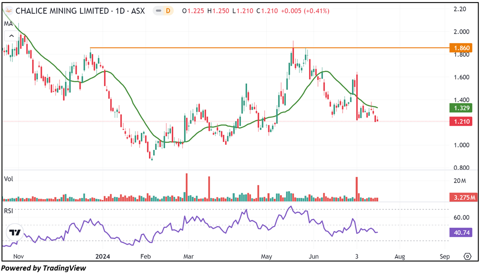Click the red 3.275M volume label
The image size is (480, 273).
coord(460,197)
